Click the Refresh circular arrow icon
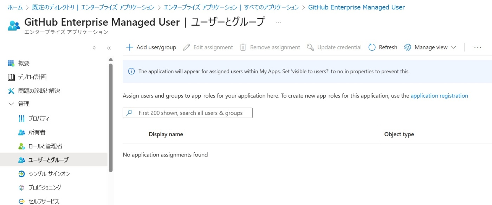The width and height of the screenshot is (492, 205). pyautogui.click(x=372, y=47)
